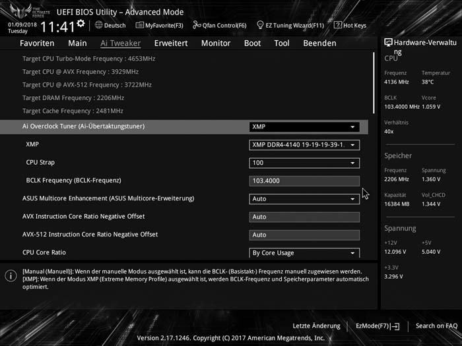Click the AVX-512 Core Ratio Negative Offset field
The height and width of the screenshot is (346, 462).
[x=304, y=235]
